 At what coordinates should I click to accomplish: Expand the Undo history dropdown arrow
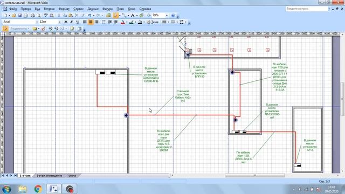pos(93,16)
